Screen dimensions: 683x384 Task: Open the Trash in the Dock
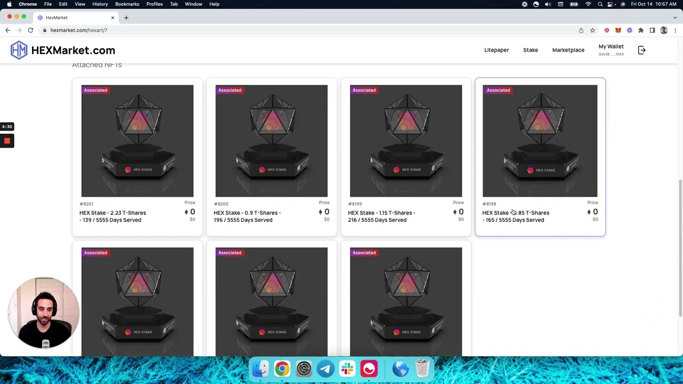tap(422, 369)
